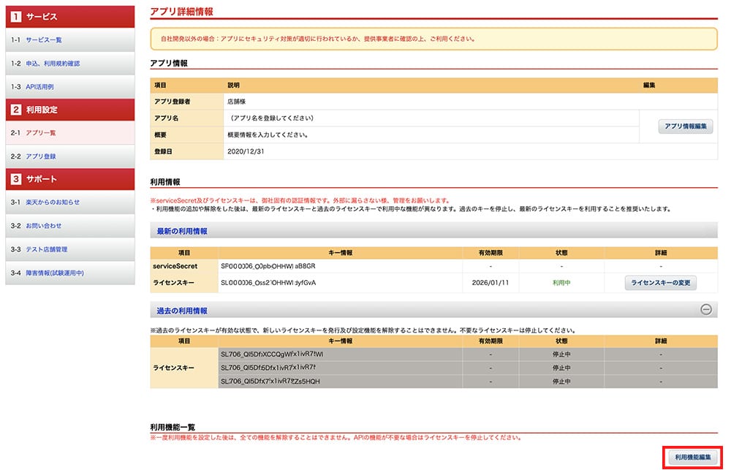This screenshot has height=470, width=731.
Task: Collapse the 過去の利用情報 section with the minus icon
Action: click(706, 310)
